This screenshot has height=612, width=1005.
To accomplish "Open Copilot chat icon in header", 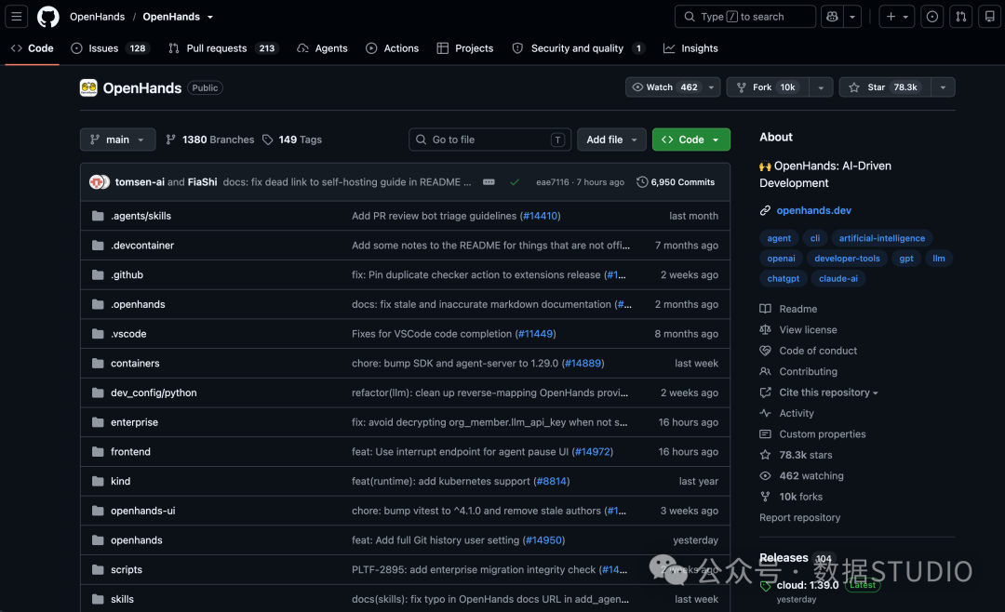I will (x=832, y=17).
